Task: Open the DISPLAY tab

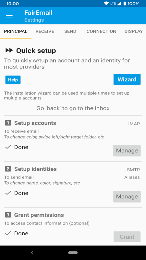Action: click(x=133, y=31)
